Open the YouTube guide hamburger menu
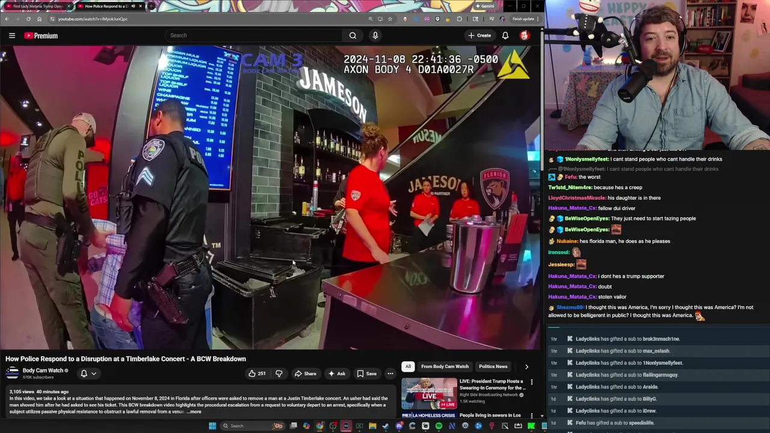 [x=12, y=35]
